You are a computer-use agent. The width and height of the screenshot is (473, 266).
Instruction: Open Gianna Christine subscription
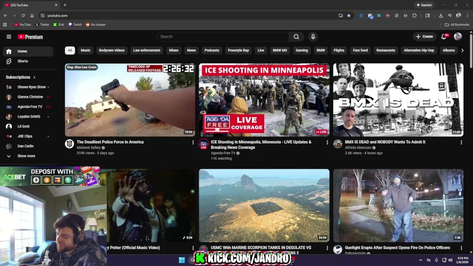click(28, 97)
